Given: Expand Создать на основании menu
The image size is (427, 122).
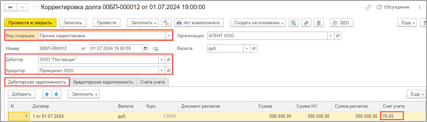Looking at the screenshot, I should 258,23.
